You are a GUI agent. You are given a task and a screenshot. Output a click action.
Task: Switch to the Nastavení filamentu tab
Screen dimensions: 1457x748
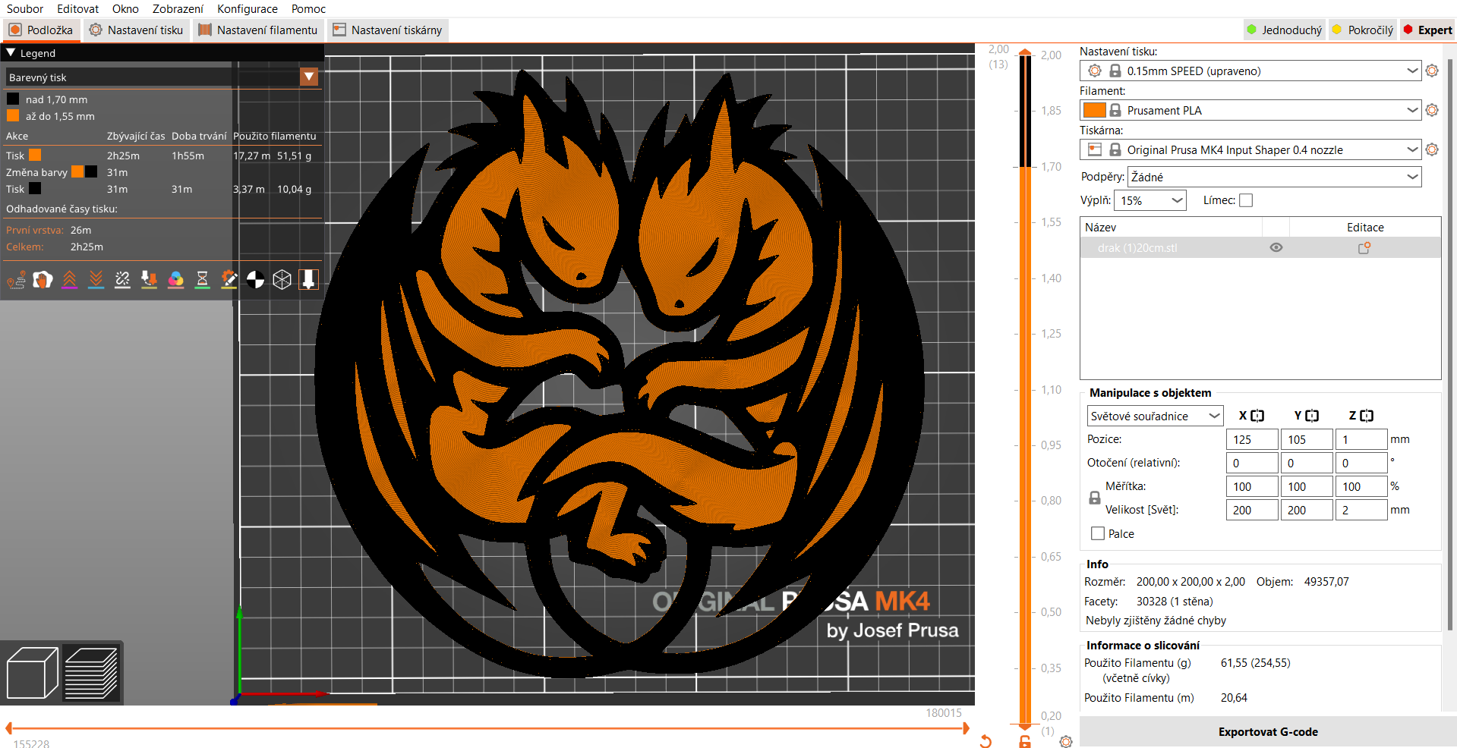click(x=257, y=30)
